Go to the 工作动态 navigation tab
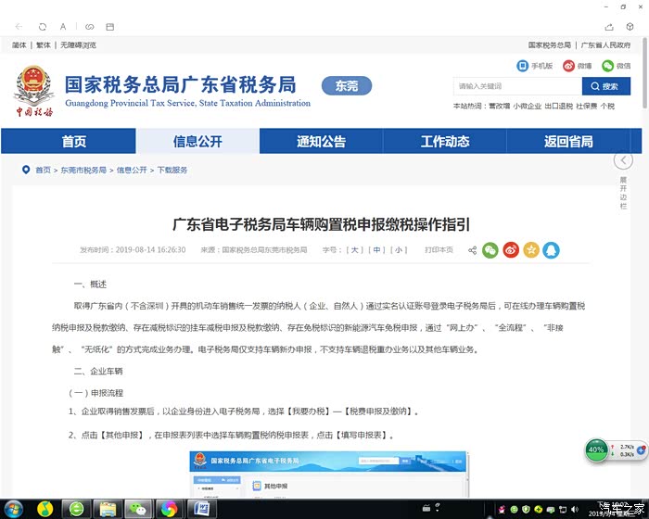This screenshot has height=519, width=649. 445,141
